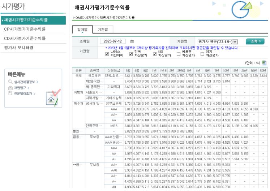Open 평가사 모니터링 menu item
This screenshot has height=191, width=270.
18,48
